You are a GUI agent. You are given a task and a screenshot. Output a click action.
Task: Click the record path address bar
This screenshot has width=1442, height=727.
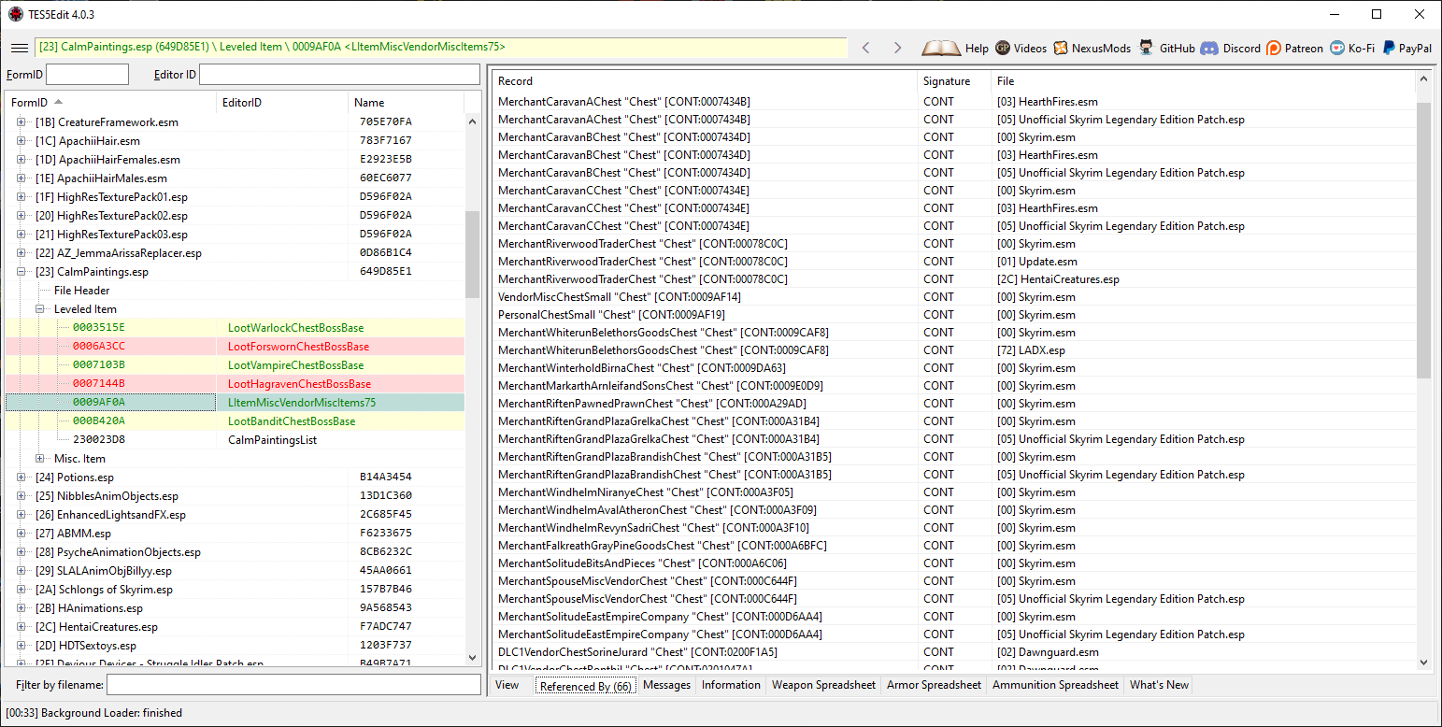(x=440, y=47)
